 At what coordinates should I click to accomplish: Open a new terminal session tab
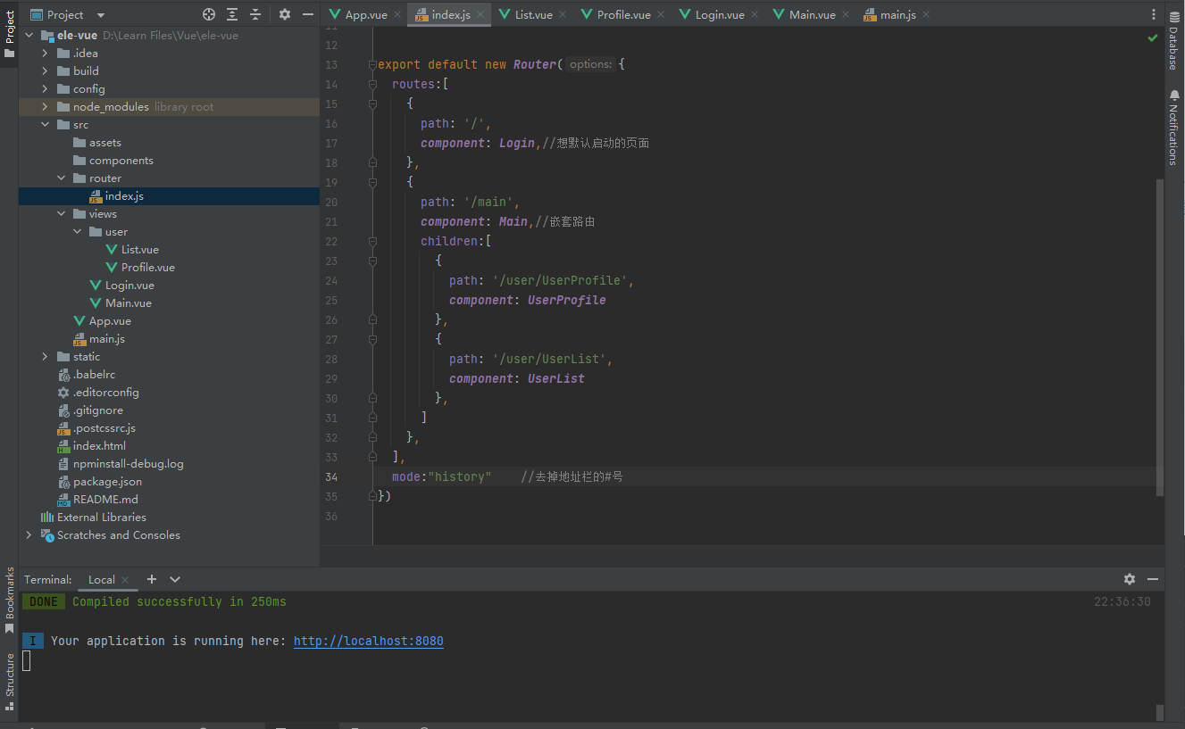tap(152, 579)
